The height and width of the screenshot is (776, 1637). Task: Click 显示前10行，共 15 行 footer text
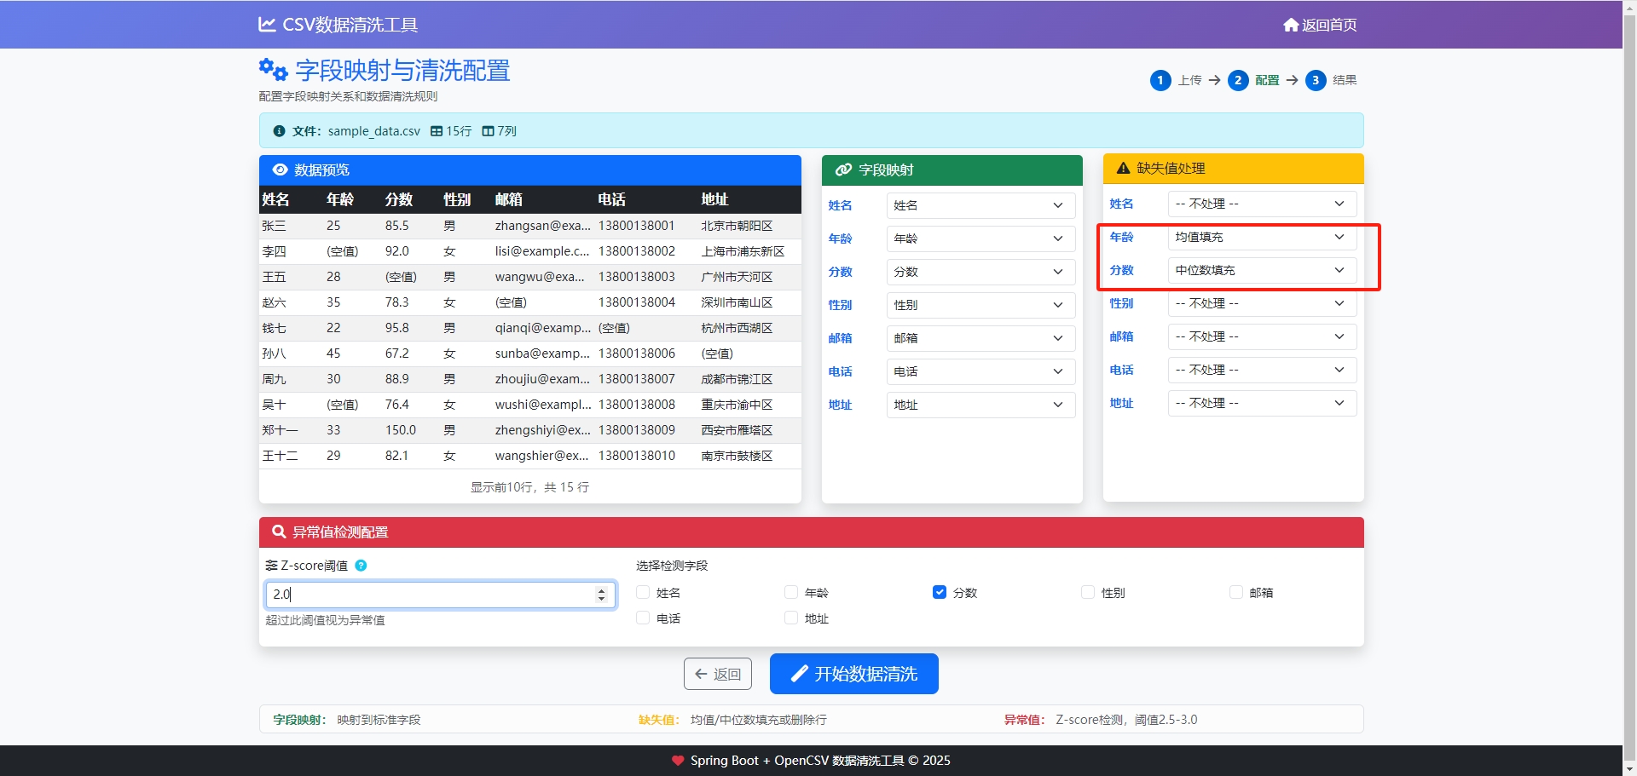(x=529, y=487)
